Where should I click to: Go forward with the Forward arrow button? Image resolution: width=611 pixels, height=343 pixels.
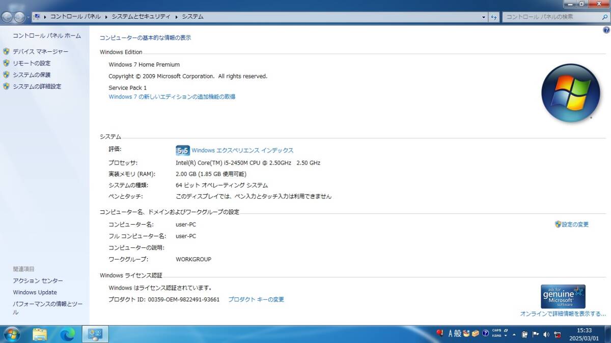[x=19, y=17]
